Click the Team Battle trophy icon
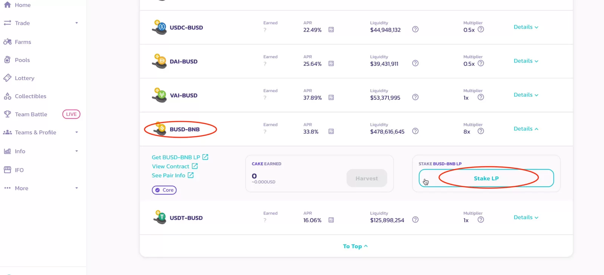The height and width of the screenshot is (275, 604). point(7,114)
